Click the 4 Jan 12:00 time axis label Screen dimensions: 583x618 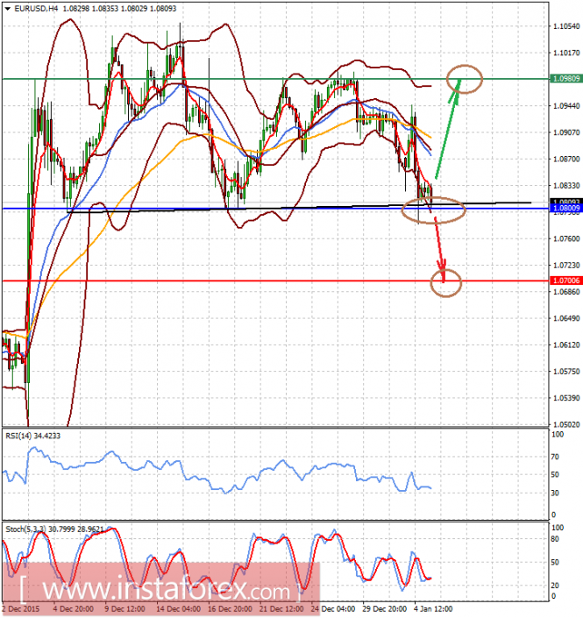[x=433, y=609]
